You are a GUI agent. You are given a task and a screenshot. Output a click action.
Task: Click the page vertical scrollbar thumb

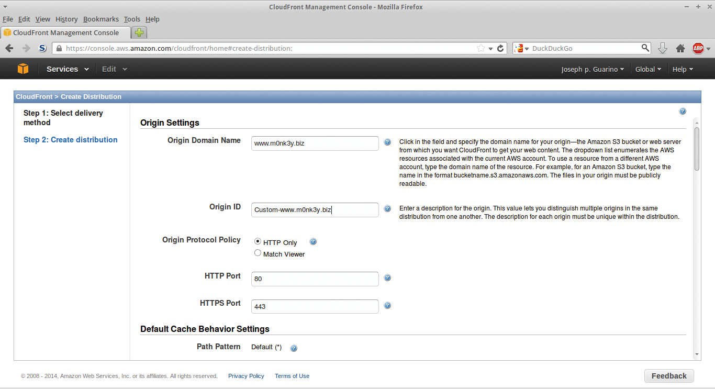(697, 149)
